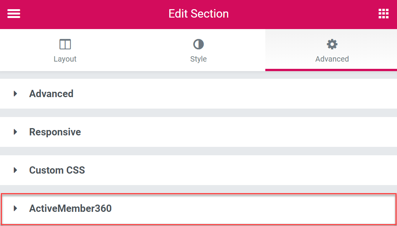Click empty area of Responsive row

point(238,132)
